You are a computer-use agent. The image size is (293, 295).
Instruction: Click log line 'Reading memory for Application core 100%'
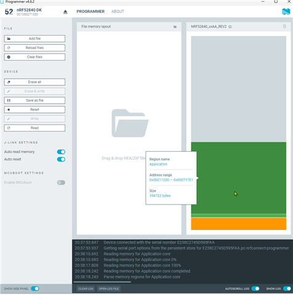tap(142, 265)
